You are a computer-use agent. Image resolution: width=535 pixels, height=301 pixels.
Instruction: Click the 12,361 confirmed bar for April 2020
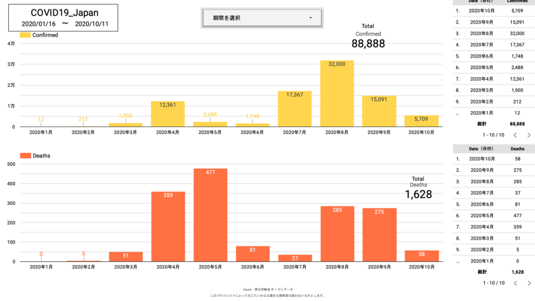168,115
